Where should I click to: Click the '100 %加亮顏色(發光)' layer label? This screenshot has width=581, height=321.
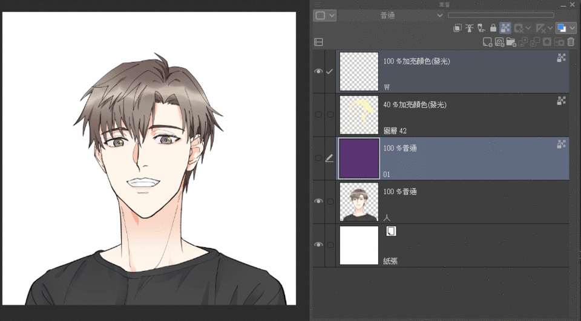(x=416, y=61)
